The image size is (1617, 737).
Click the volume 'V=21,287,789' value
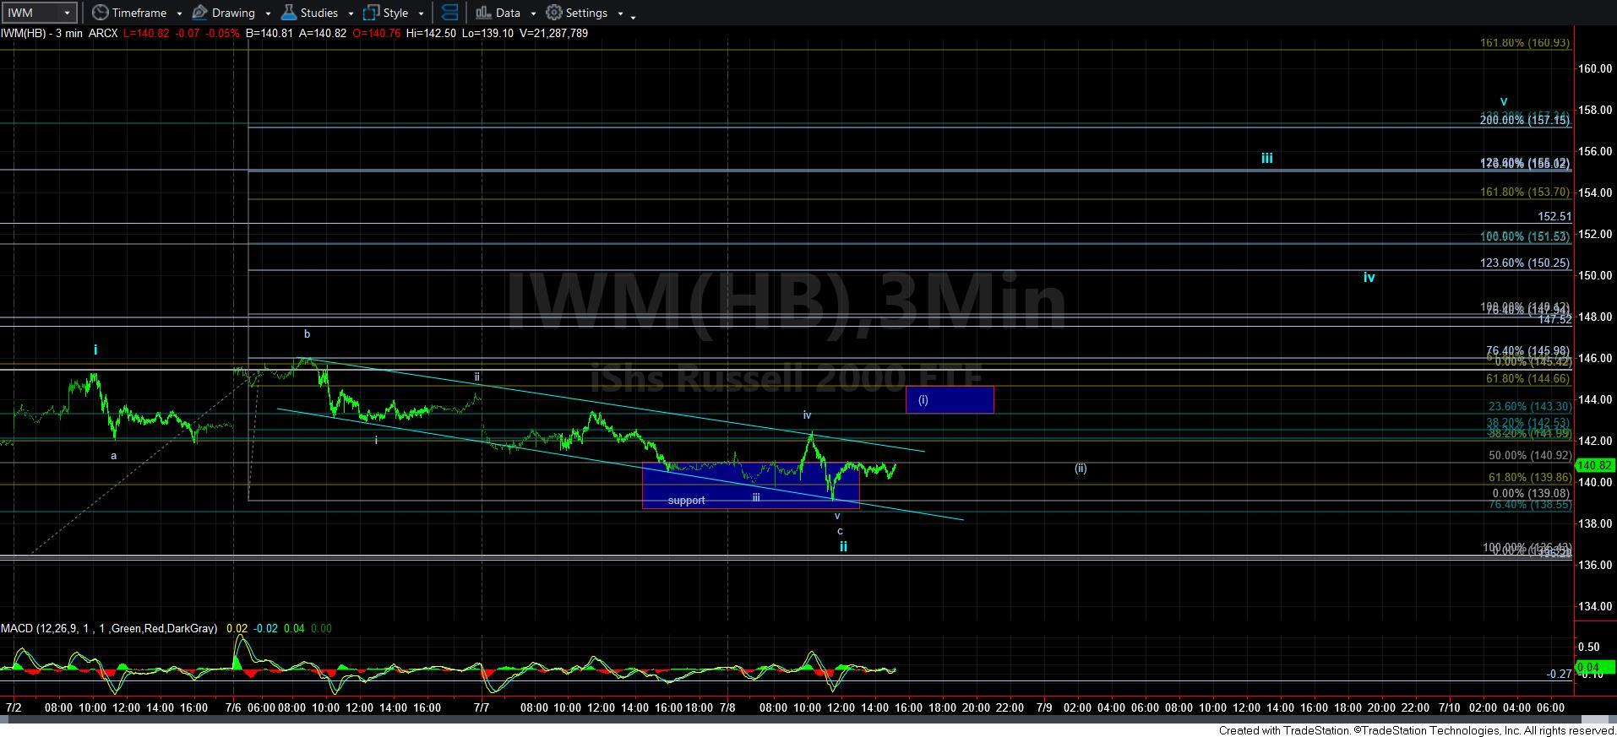tap(553, 33)
